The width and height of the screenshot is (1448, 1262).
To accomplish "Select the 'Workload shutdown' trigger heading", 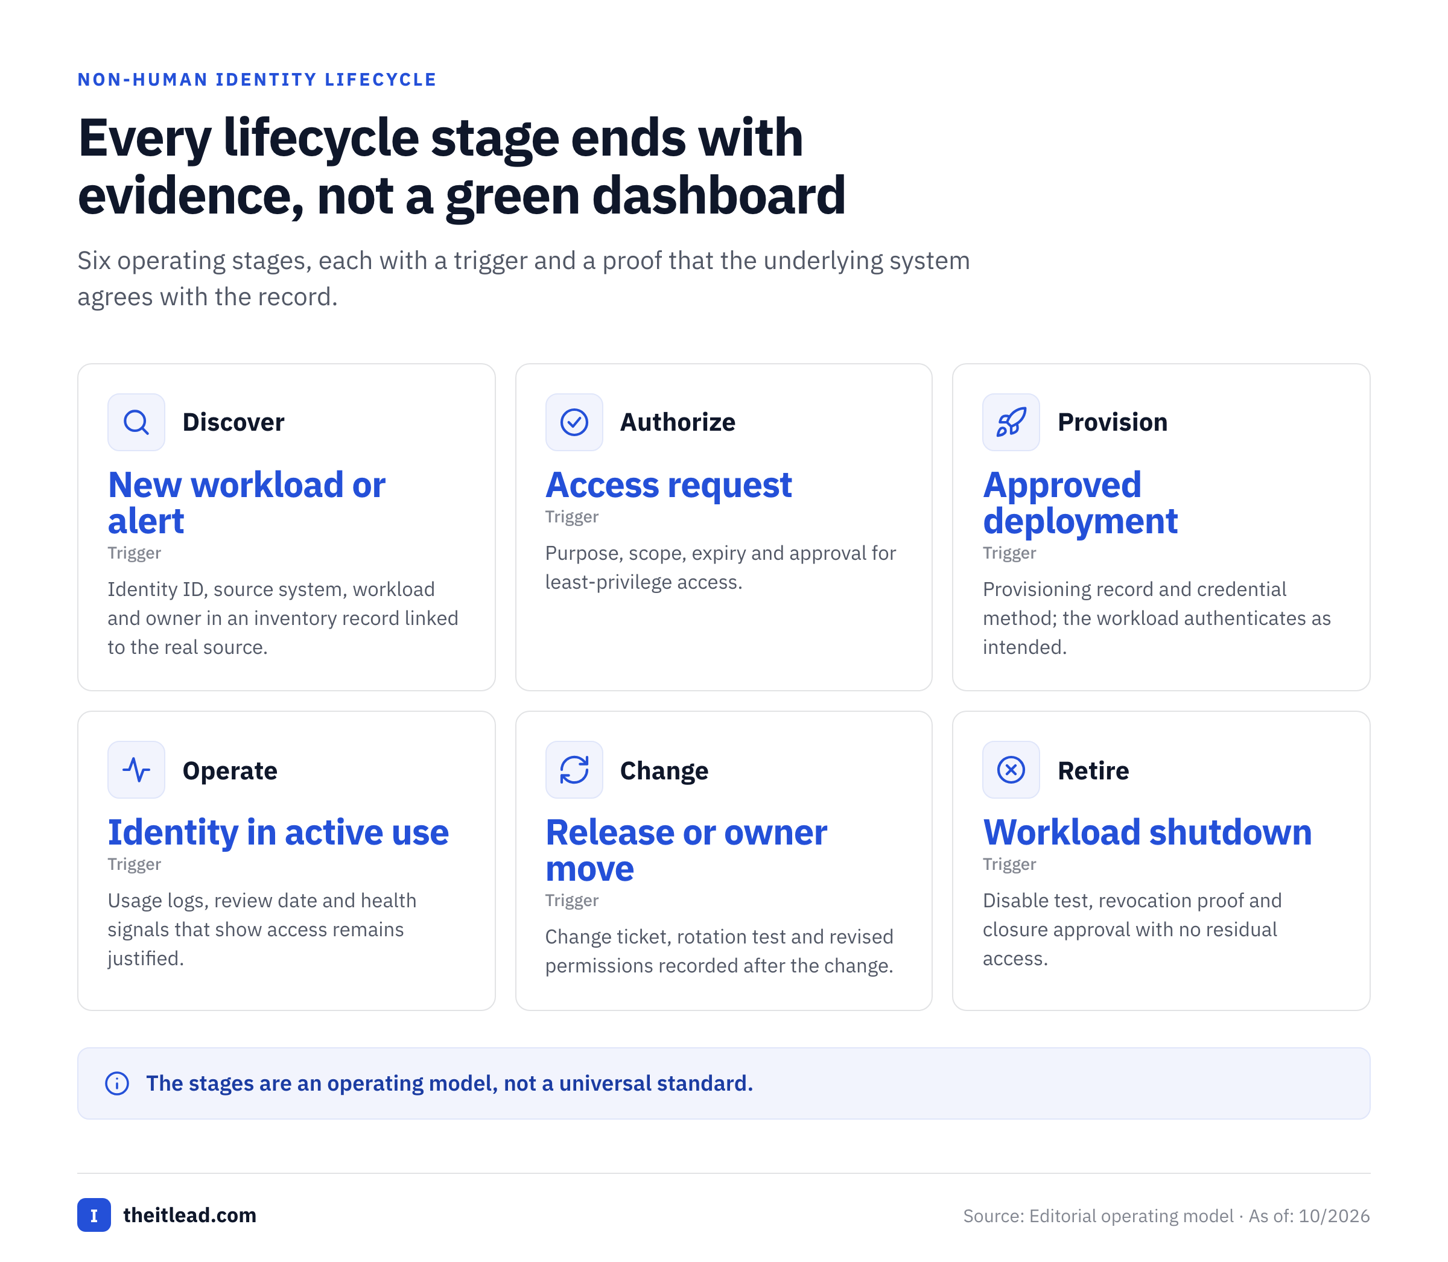I will click(x=1148, y=832).
